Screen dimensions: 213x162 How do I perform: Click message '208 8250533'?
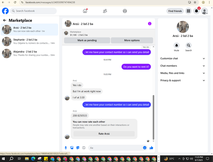80,115
